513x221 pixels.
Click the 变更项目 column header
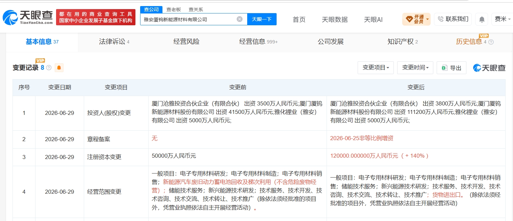click(116, 88)
